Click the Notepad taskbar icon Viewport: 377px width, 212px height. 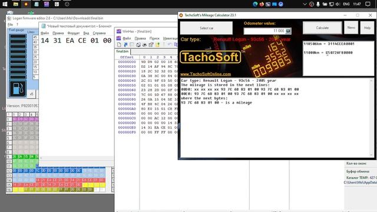37,4
